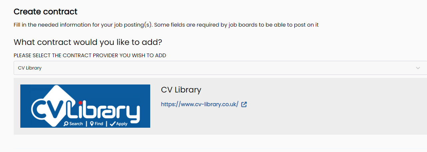This screenshot has height=152, width=427.
Task: Click the 'CV Library' title in the provider card
Action: [x=181, y=90]
